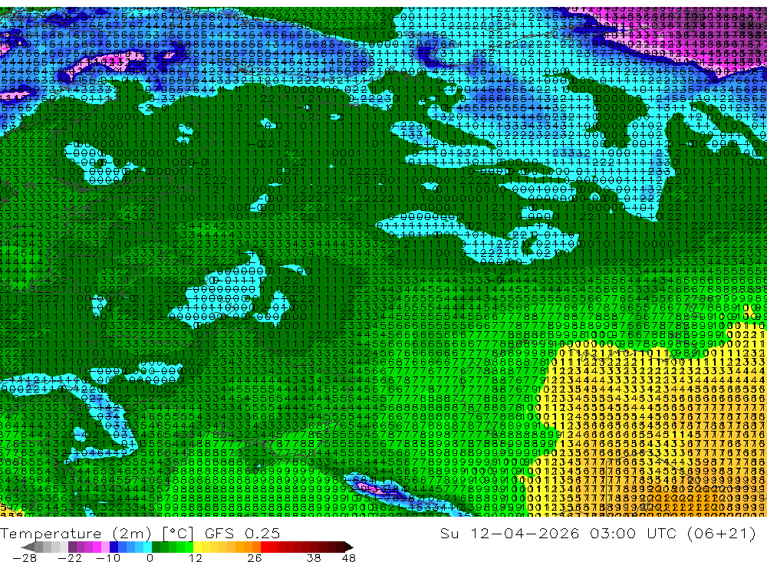Viewport: 767px width, 562px height.
Task: Click the "GFS 0.25" model label
Action: (242, 533)
